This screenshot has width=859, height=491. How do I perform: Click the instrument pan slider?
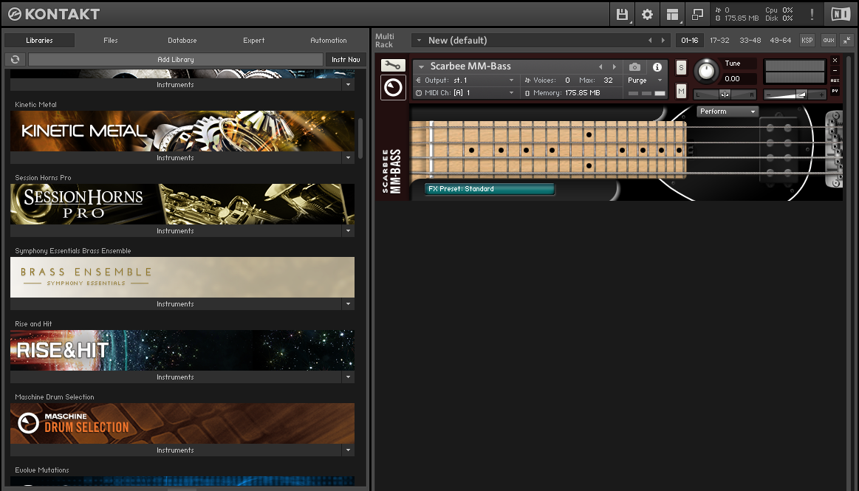(725, 95)
